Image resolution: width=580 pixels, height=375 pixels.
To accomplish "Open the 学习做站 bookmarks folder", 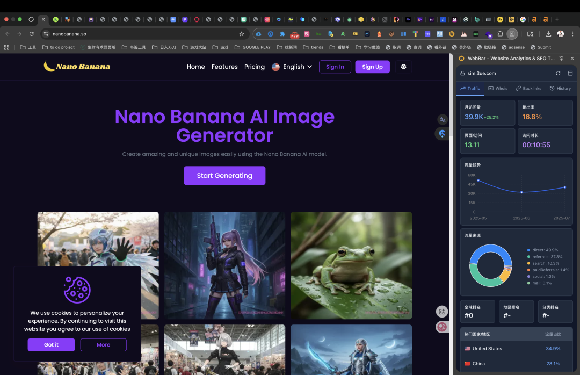I will pyautogui.click(x=368, y=47).
